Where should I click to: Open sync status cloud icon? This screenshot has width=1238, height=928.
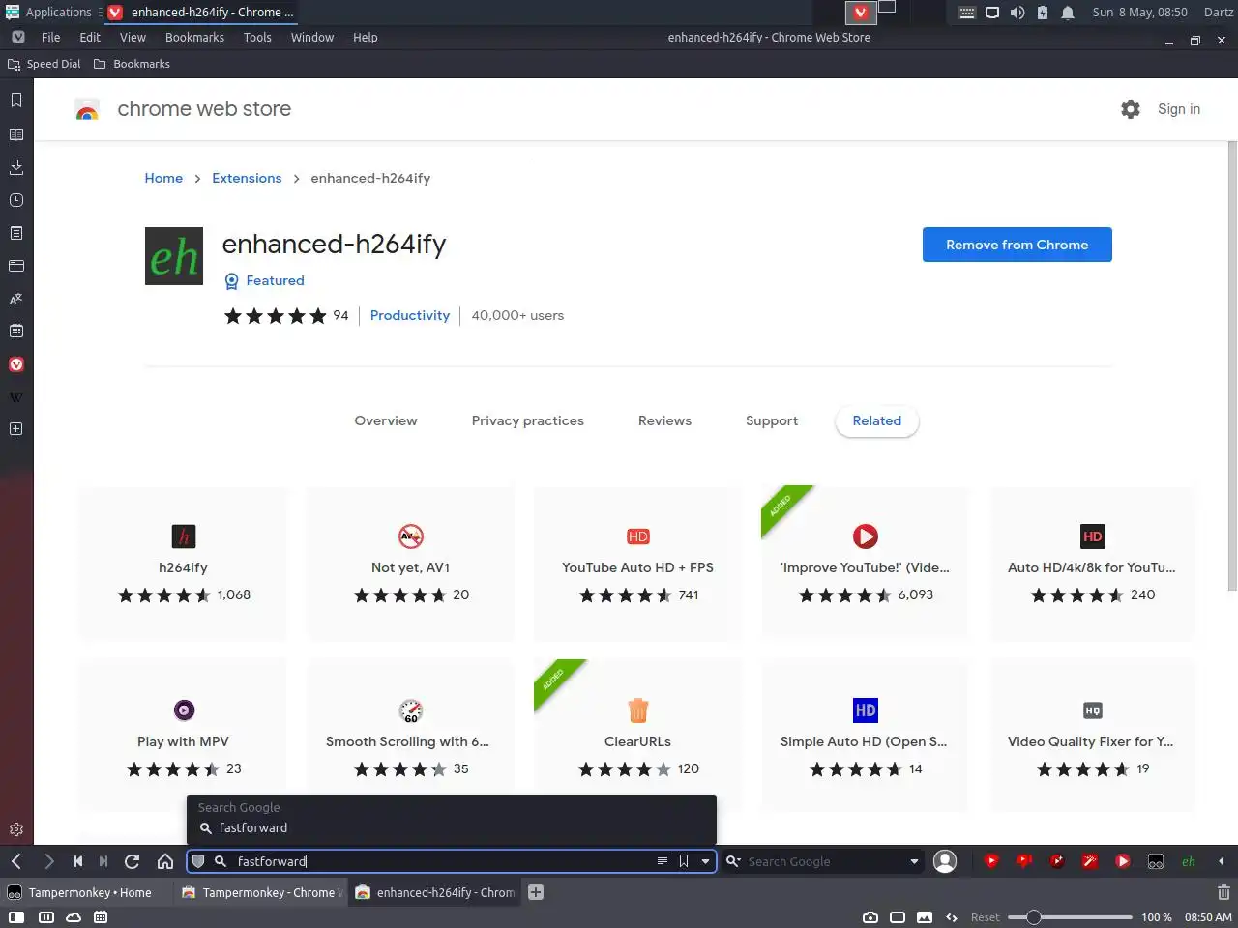[x=74, y=917]
